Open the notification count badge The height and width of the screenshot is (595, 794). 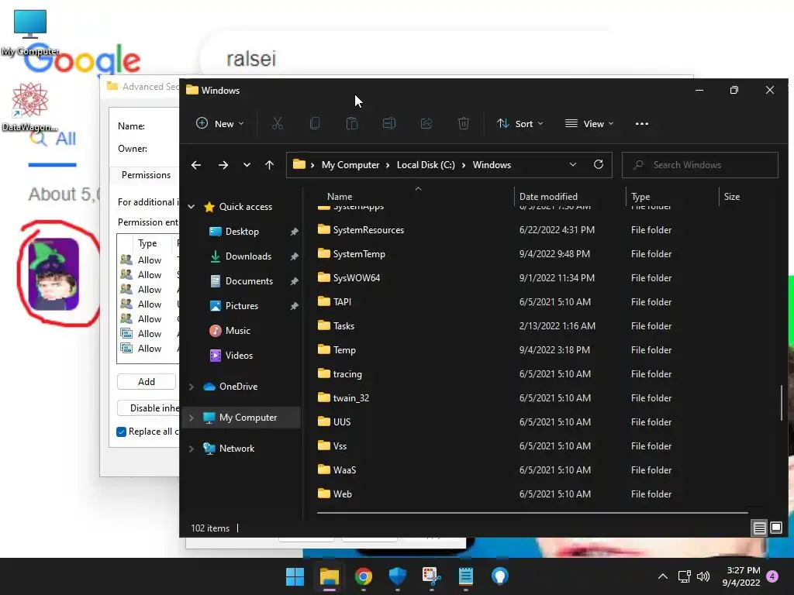tap(772, 576)
